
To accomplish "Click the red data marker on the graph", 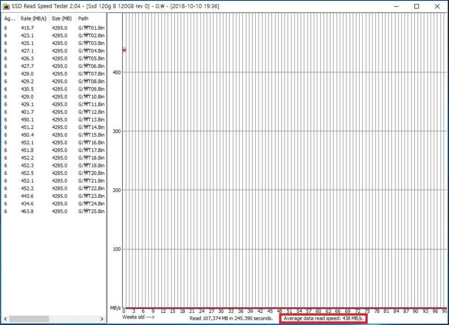I will tap(124, 50).
